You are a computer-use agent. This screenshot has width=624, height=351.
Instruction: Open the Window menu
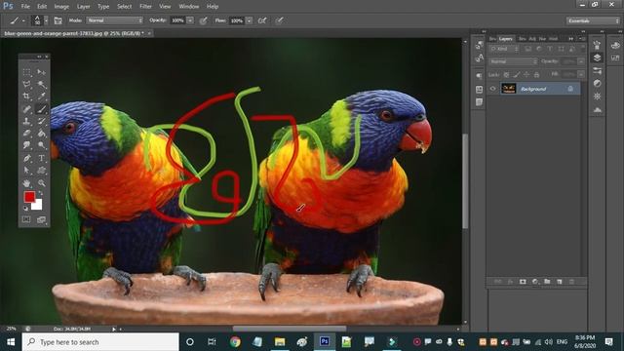tap(188, 7)
